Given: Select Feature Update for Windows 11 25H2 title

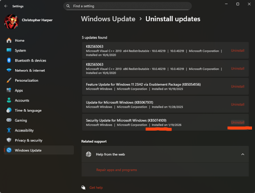Looking at the screenshot, I should [143, 84].
